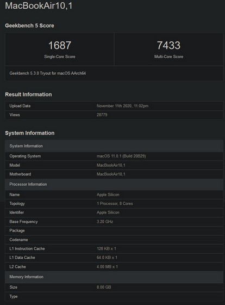
Task: Click the Memory Information header row
Action: point(114,277)
